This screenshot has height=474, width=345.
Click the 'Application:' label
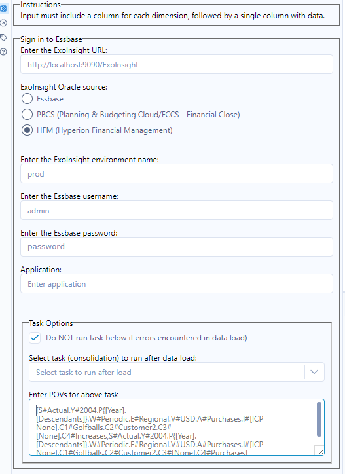click(x=41, y=270)
